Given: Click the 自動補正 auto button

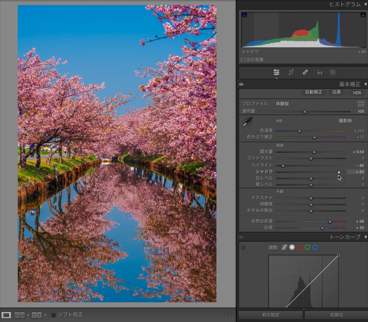Looking at the screenshot, I should [314, 92].
